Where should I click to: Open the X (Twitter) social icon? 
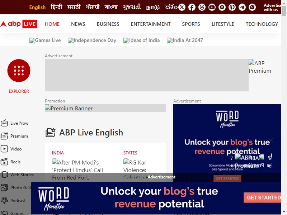click(x=182, y=7)
